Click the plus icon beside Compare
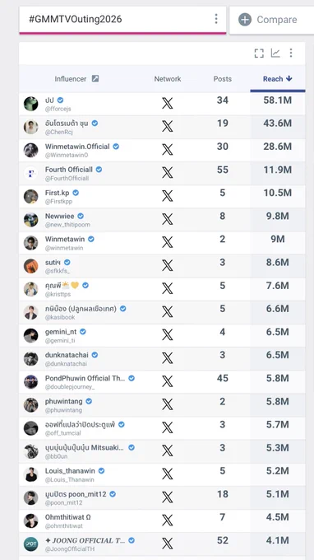The width and height of the screenshot is (314, 560). [245, 19]
